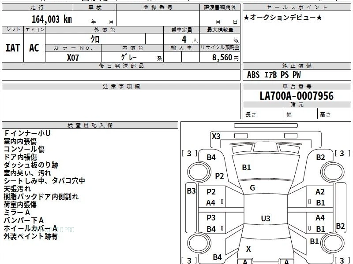Select the X mark on the rear glass
The height and width of the screenshot is (264, 353).
click(x=248, y=249)
